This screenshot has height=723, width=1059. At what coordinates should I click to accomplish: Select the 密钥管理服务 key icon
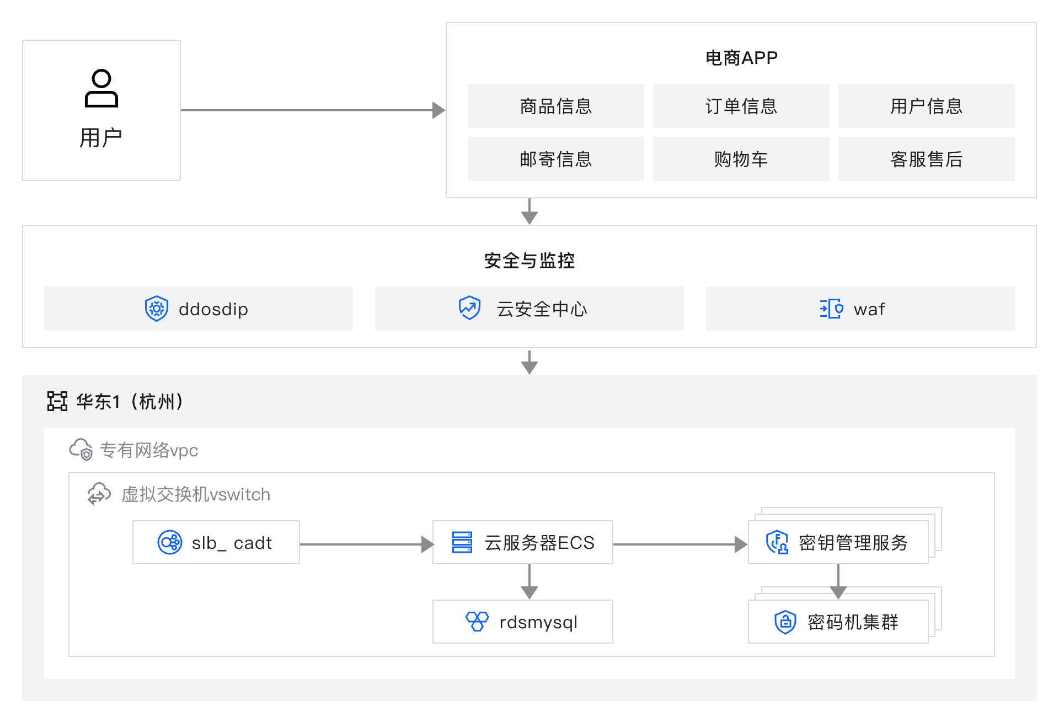(x=777, y=542)
